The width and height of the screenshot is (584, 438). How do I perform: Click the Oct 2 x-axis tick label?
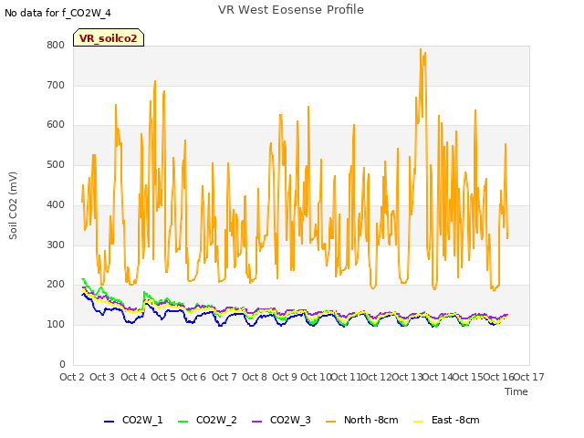pyautogui.click(x=72, y=377)
